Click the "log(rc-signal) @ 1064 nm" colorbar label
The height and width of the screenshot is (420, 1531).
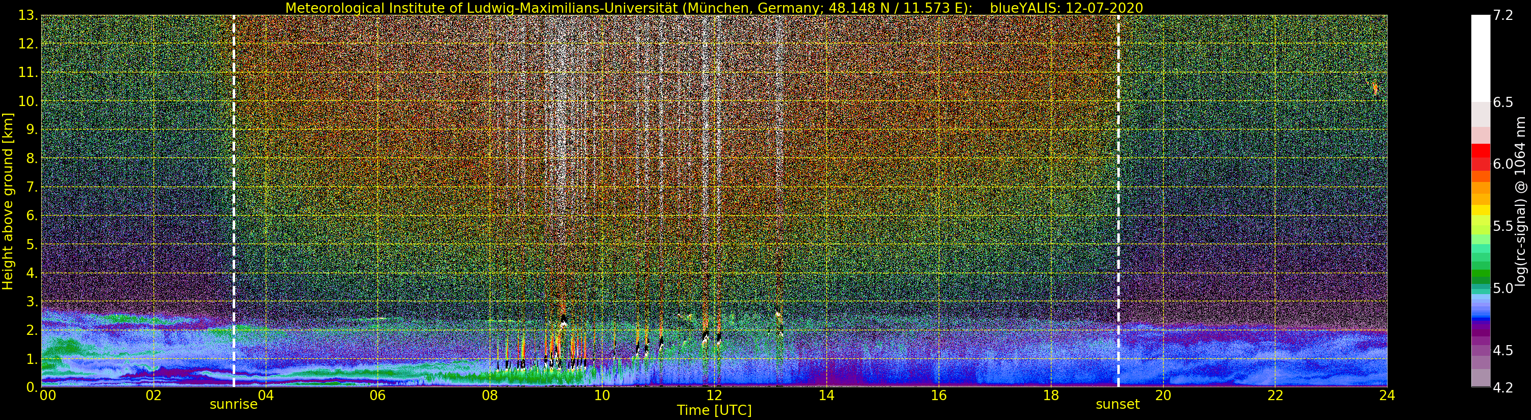1520,201
